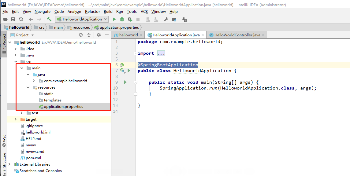
Task: Expand the test folder
Action: (22, 113)
